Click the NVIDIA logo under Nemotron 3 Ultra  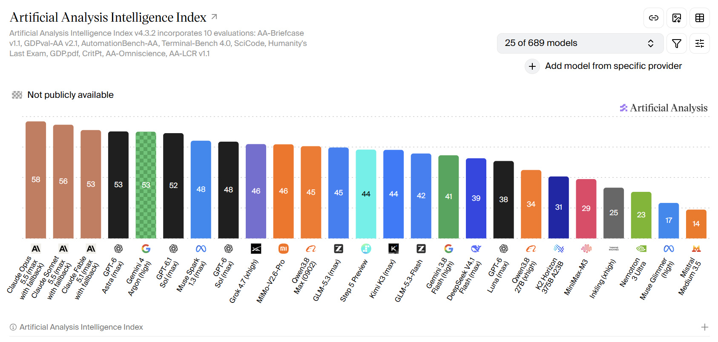coord(641,248)
